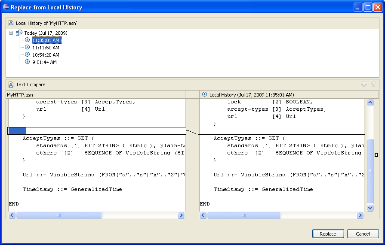Click the Local History panel header icon

pyautogui.click(x=11, y=23)
